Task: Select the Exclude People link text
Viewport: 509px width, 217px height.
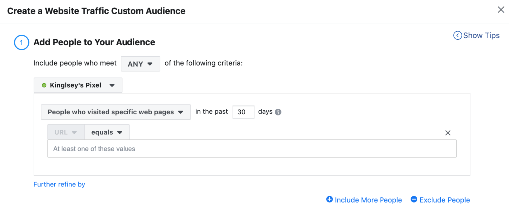Action: (x=445, y=200)
